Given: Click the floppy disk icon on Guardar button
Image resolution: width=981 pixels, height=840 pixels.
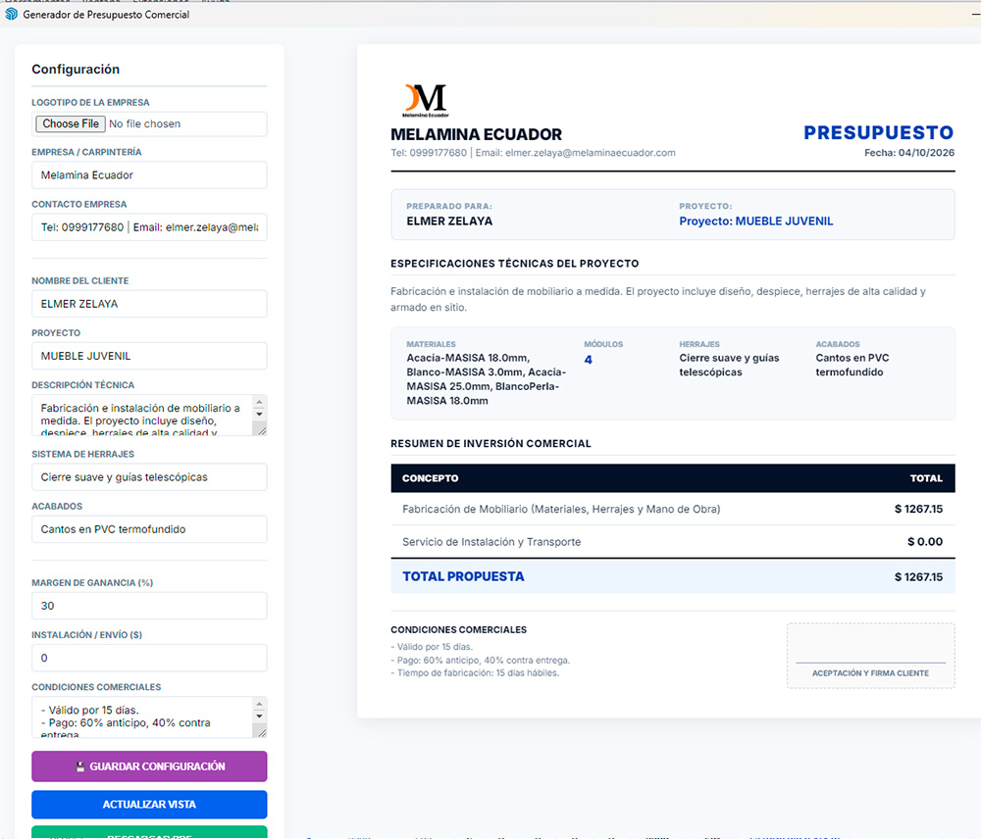Looking at the screenshot, I should (80, 766).
